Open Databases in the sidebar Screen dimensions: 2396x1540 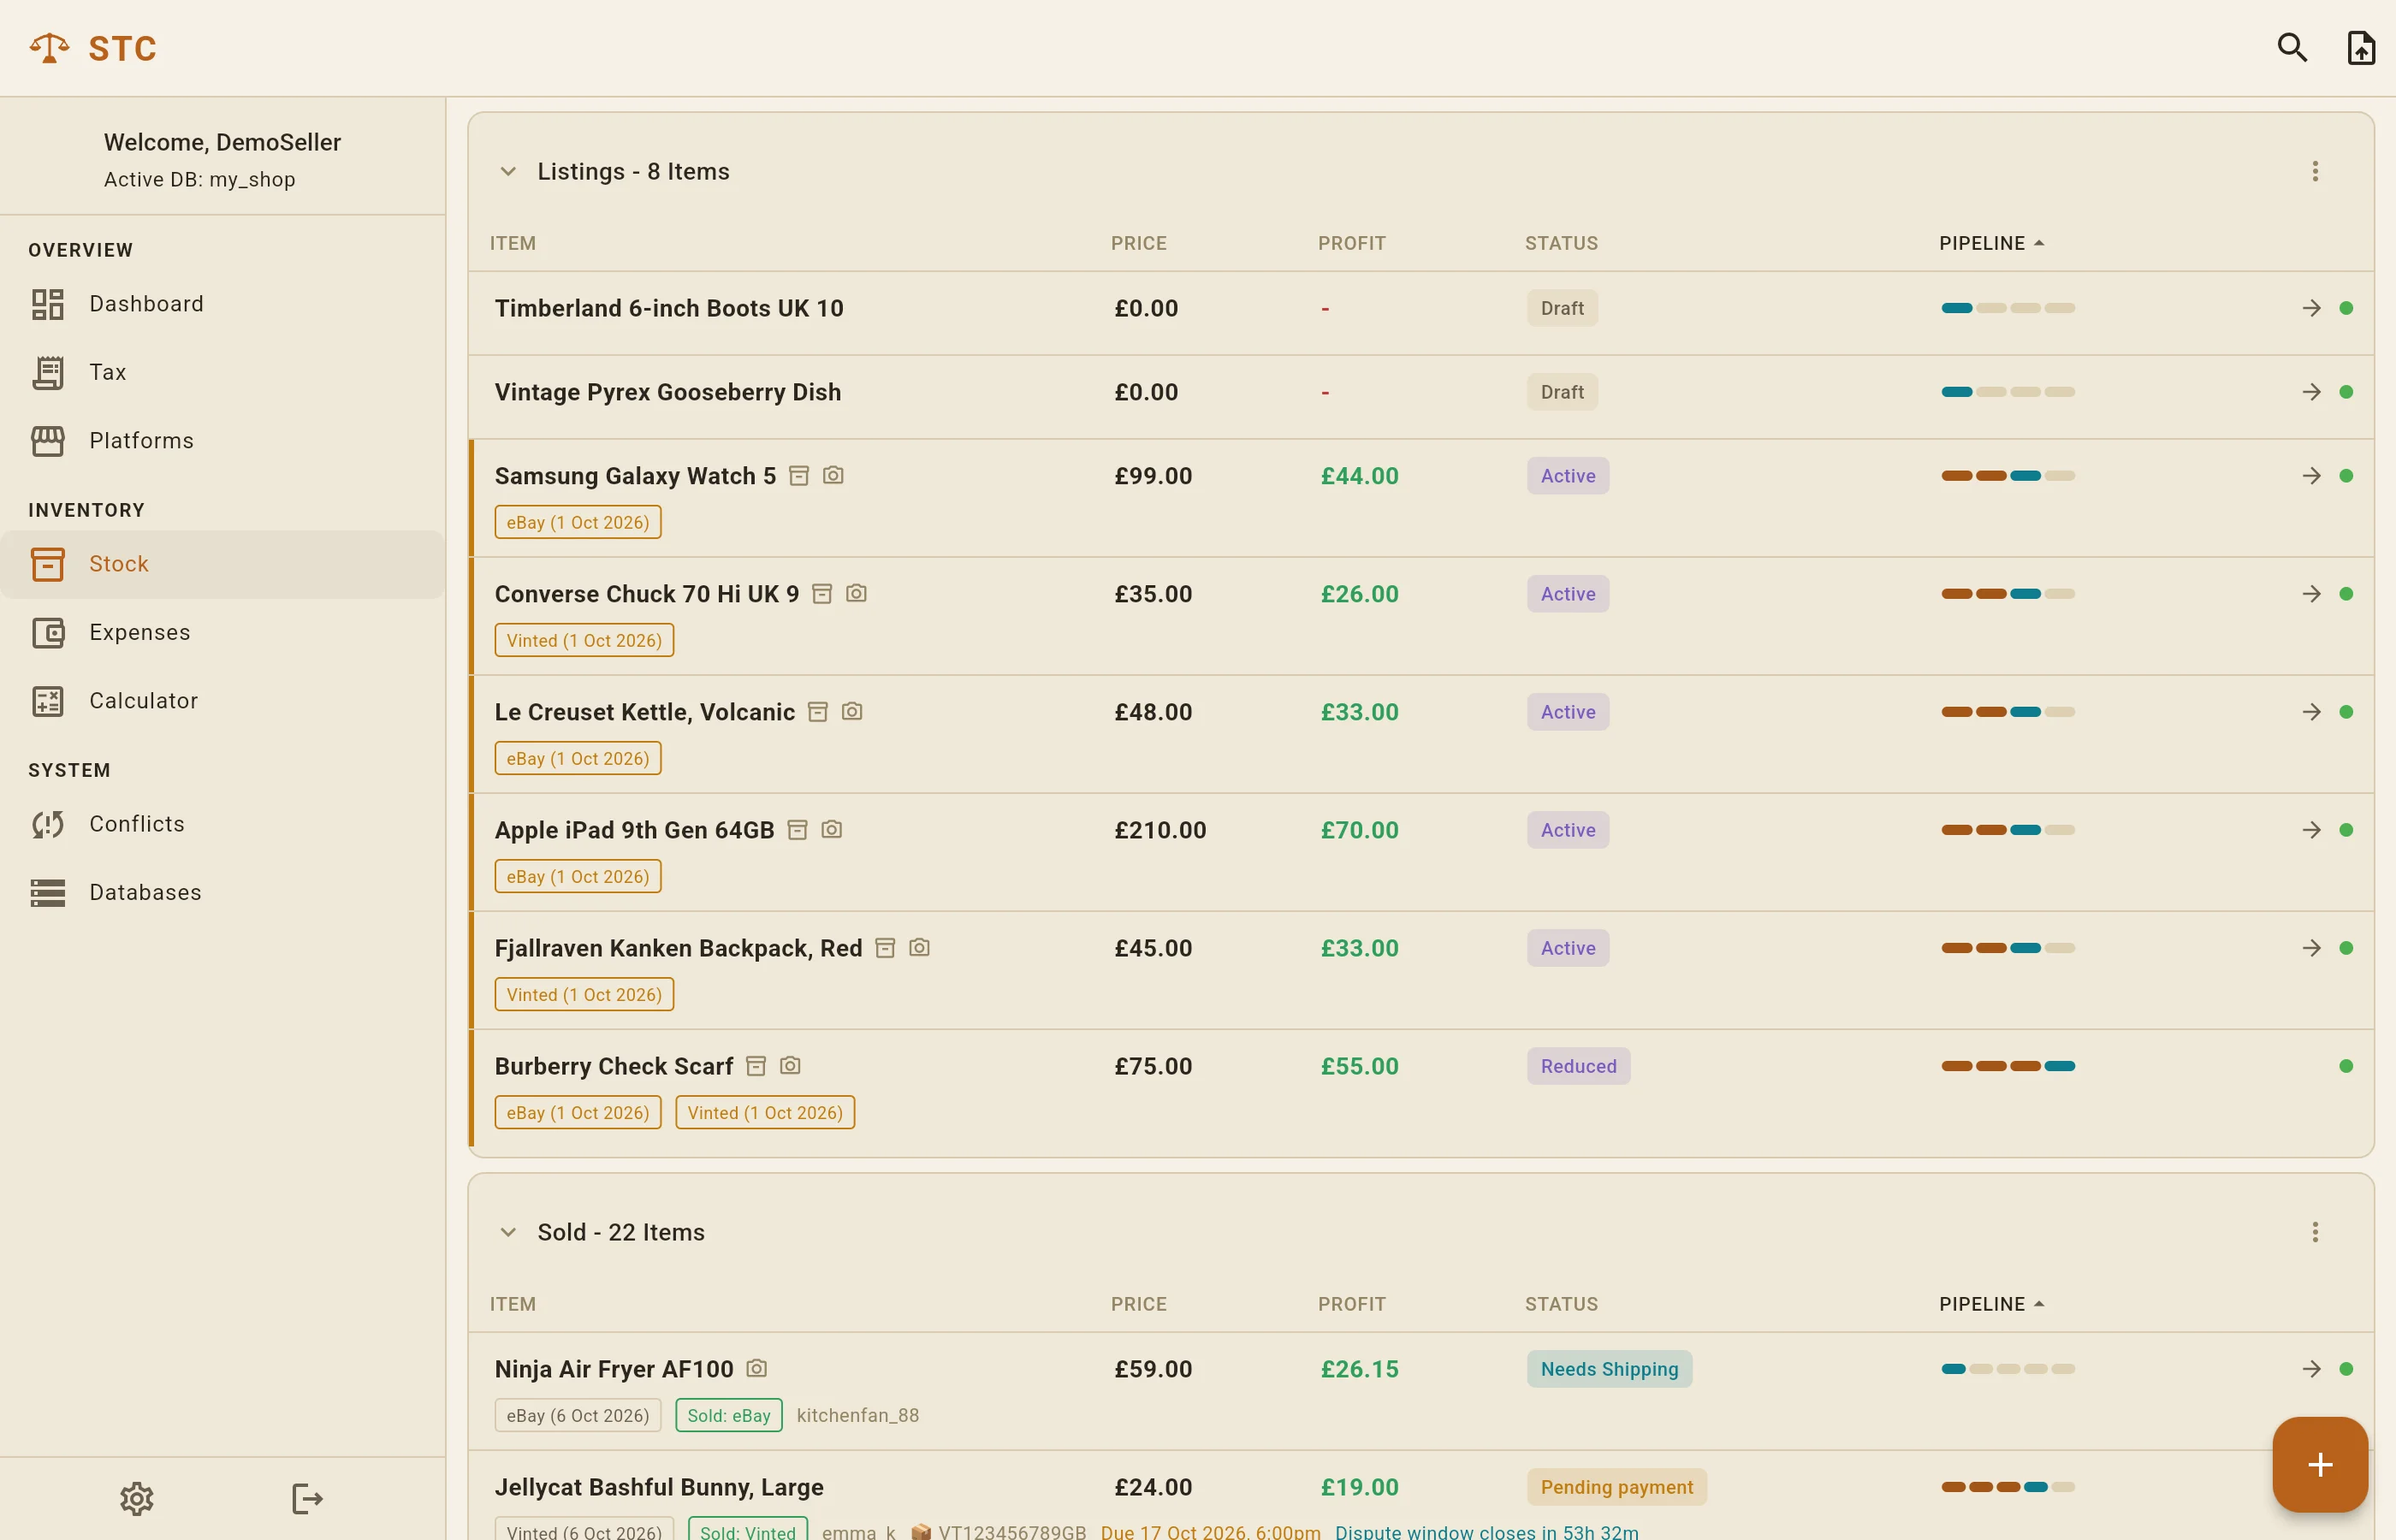click(x=222, y=893)
